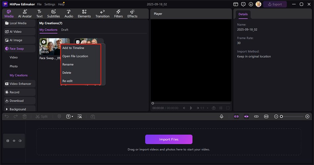The height and width of the screenshot is (165, 314).
Task: Click the voice recording microphone icon
Action: 221,116
